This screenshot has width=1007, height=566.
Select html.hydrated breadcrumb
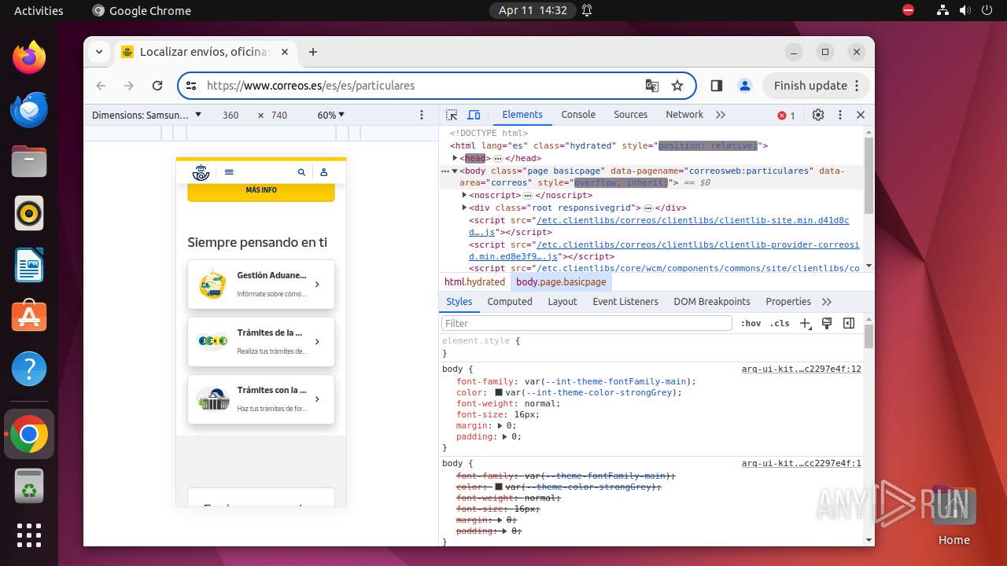[x=474, y=282]
